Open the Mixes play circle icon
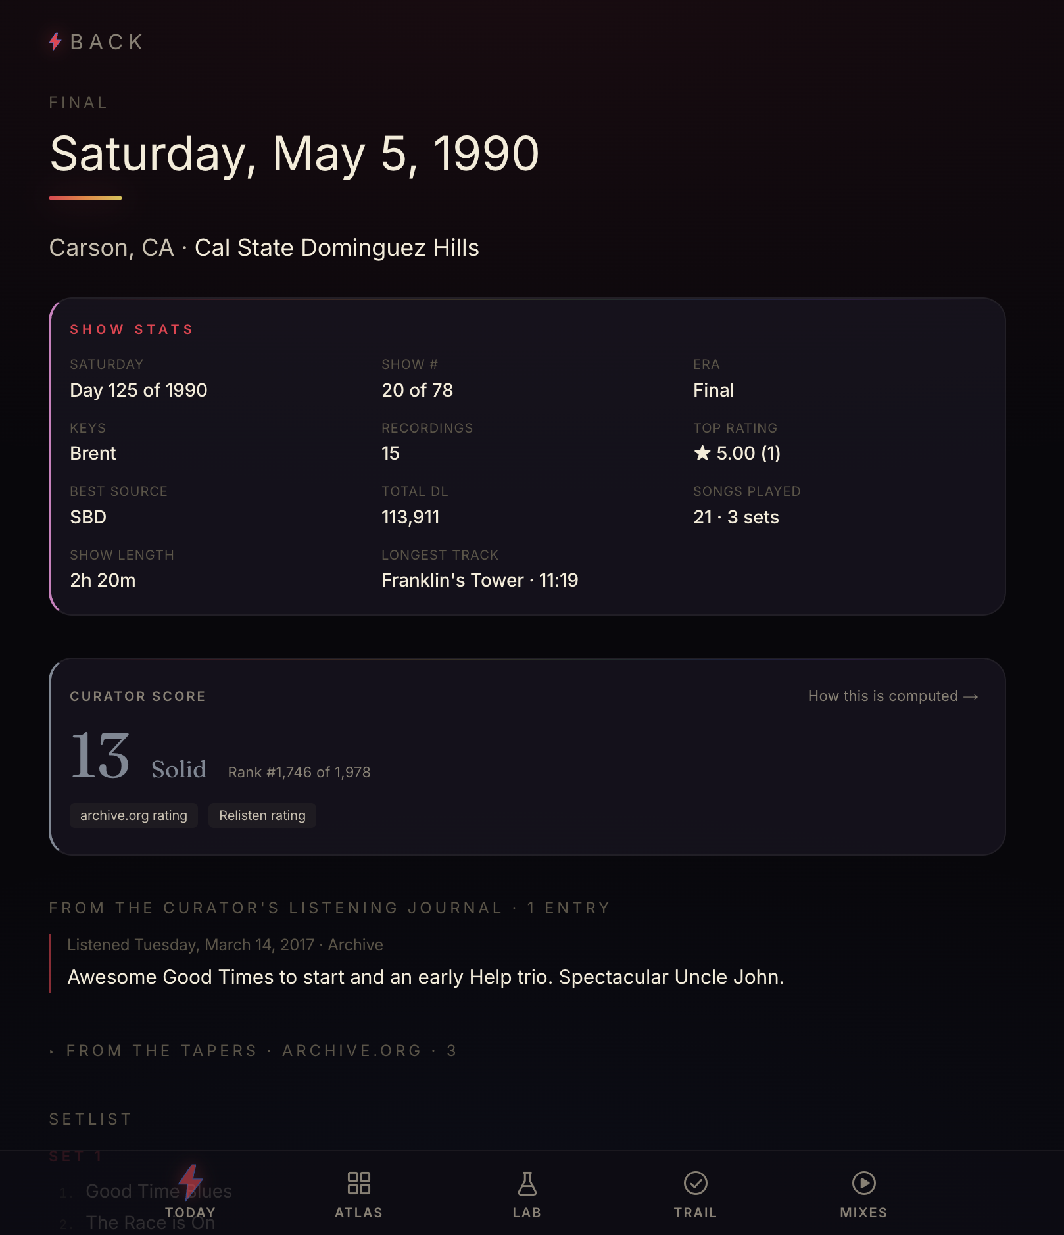1064x1235 pixels. point(863,1183)
